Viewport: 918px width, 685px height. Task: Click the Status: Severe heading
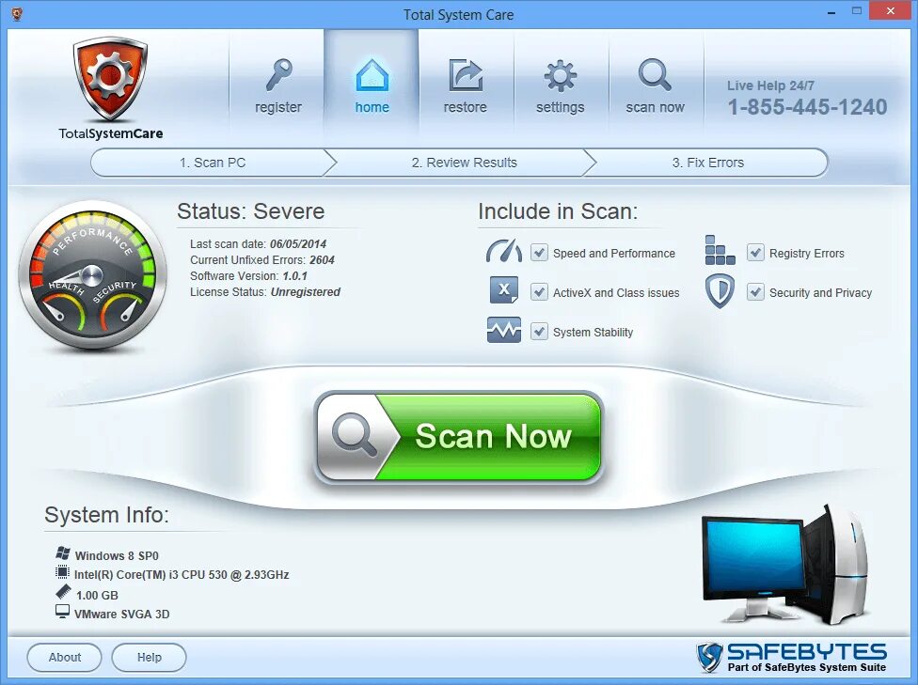[x=250, y=211]
